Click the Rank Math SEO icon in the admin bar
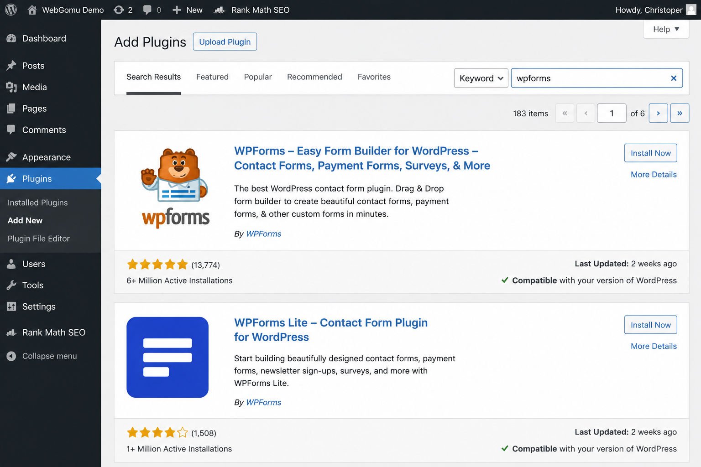The image size is (701, 467). coord(220,10)
